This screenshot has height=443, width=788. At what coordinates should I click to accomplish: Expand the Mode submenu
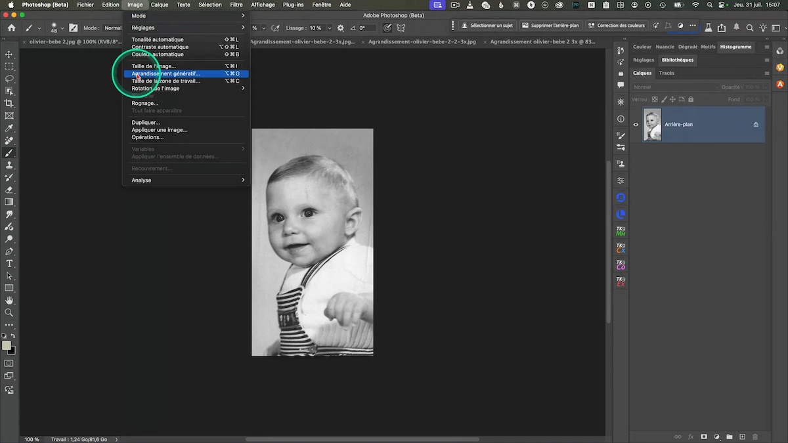(x=186, y=16)
